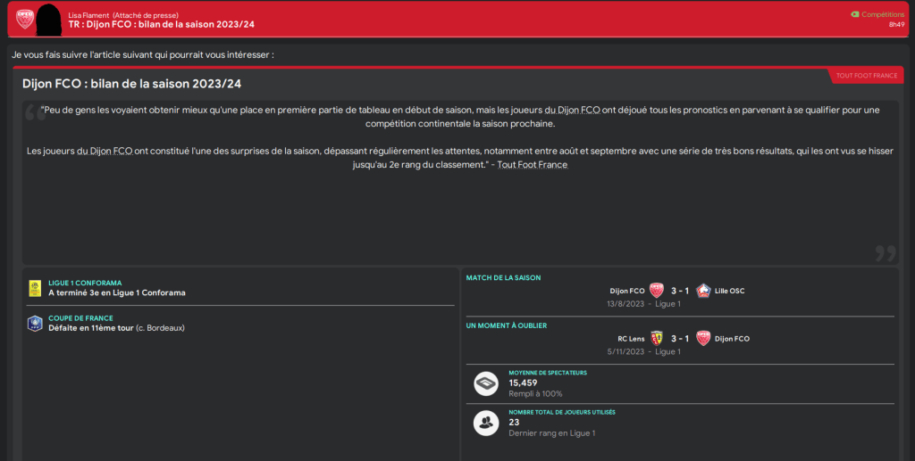Open the RC Lens vs Dijon FCO 3 - 1 score
915x461 pixels.
point(679,339)
